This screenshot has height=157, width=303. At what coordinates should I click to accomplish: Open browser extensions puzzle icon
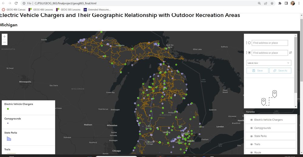pos(280,3)
